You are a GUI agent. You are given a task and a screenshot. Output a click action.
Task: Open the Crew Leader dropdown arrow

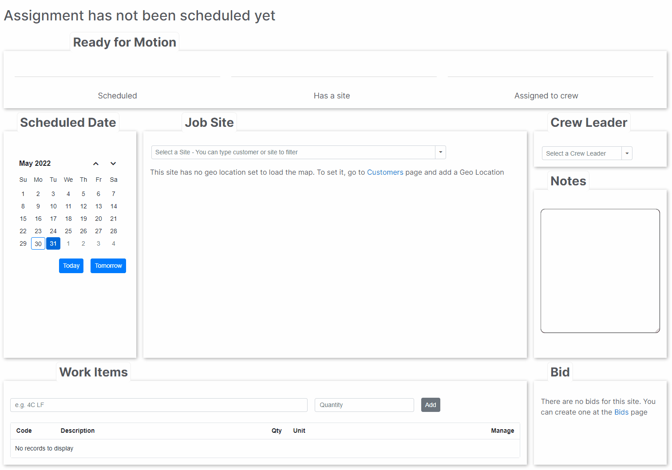coord(627,153)
